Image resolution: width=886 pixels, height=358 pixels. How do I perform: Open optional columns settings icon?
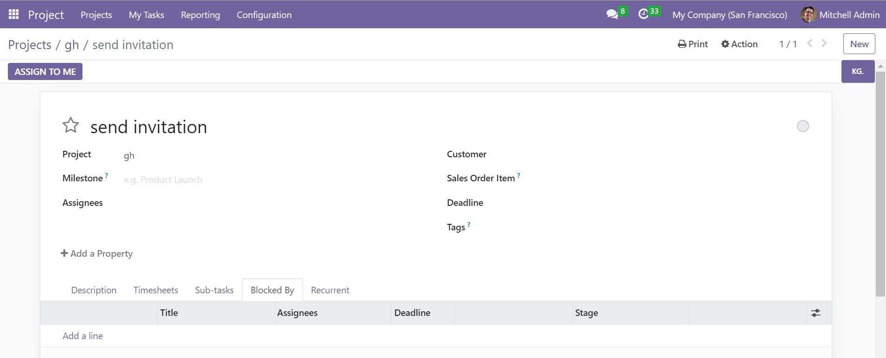[816, 313]
